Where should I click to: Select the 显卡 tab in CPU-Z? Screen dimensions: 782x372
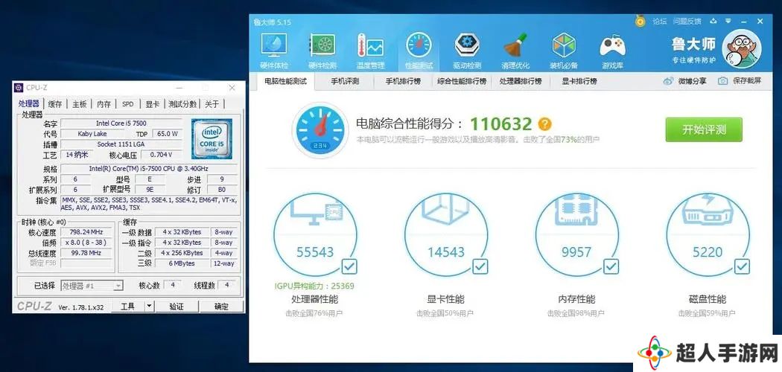click(153, 104)
